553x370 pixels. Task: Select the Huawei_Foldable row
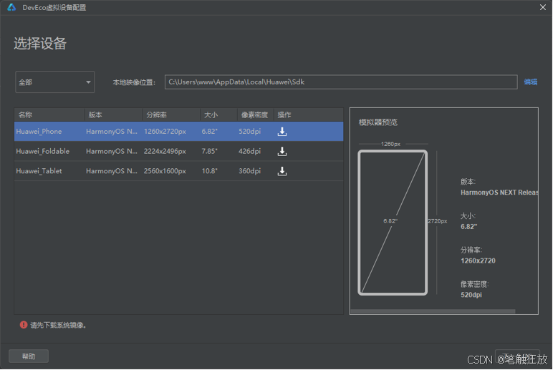coord(179,151)
